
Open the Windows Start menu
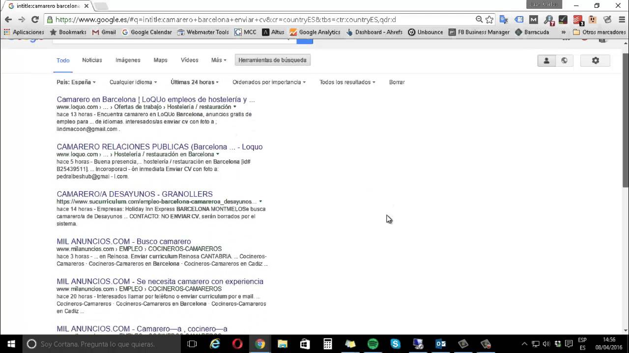pos(11,344)
